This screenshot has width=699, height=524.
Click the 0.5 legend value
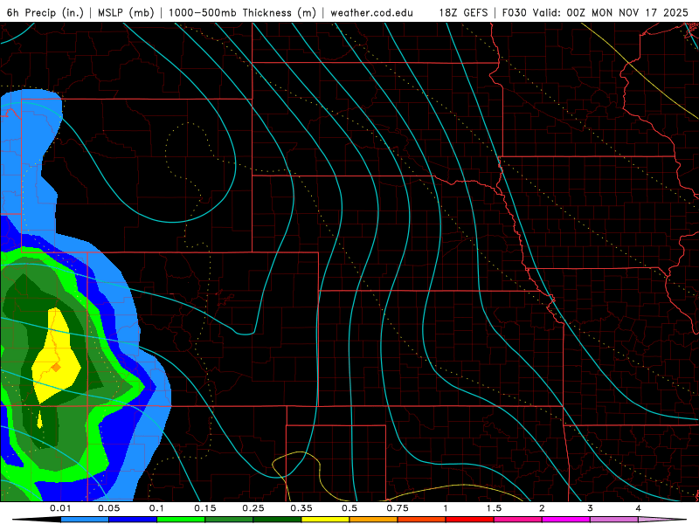pyautogui.click(x=349, y=508)
